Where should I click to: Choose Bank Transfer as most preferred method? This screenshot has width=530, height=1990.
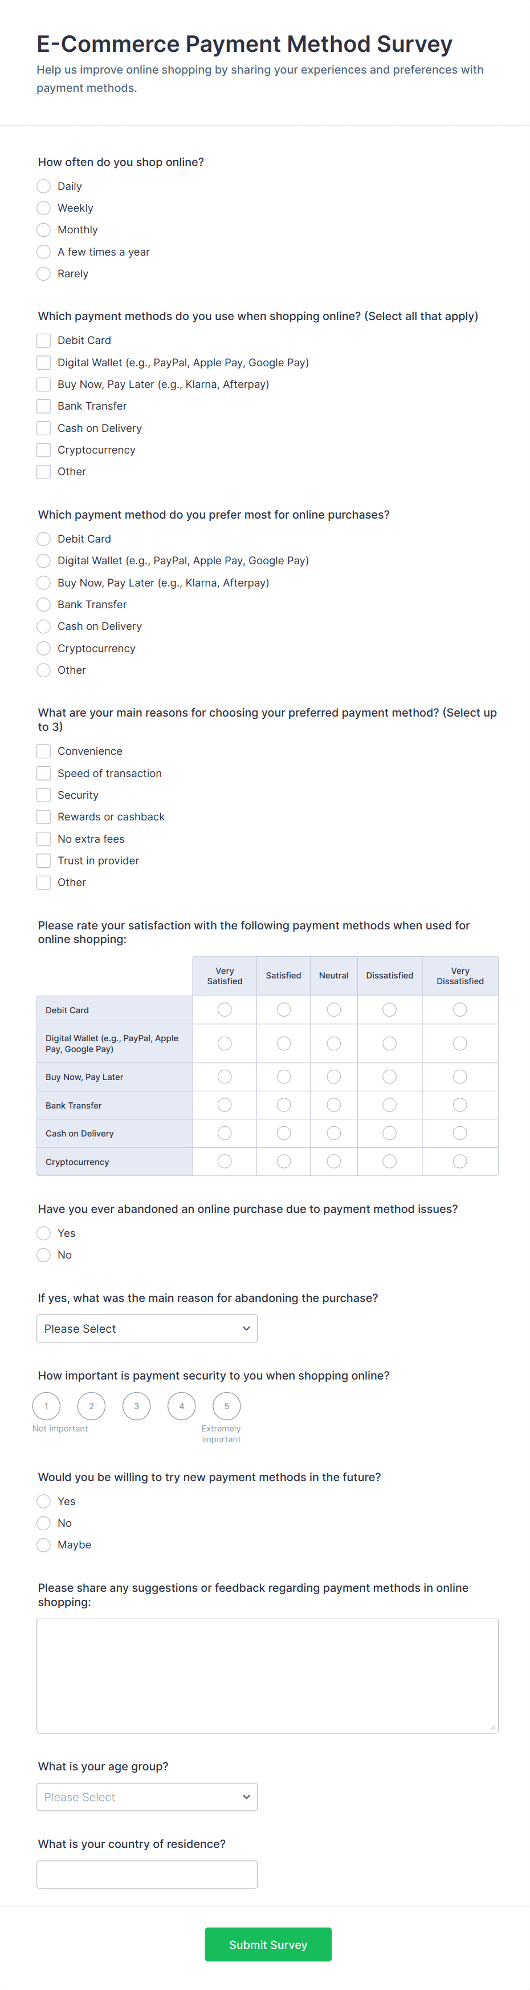coord(44,604)
